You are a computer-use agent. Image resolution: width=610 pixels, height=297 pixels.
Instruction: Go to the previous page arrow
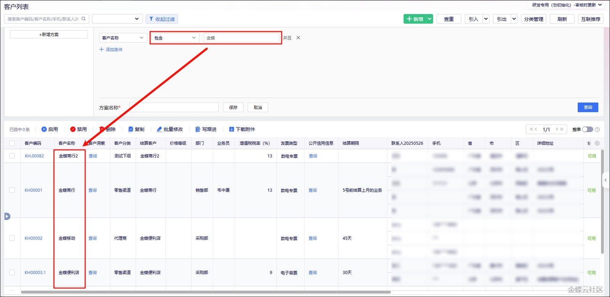536,129
